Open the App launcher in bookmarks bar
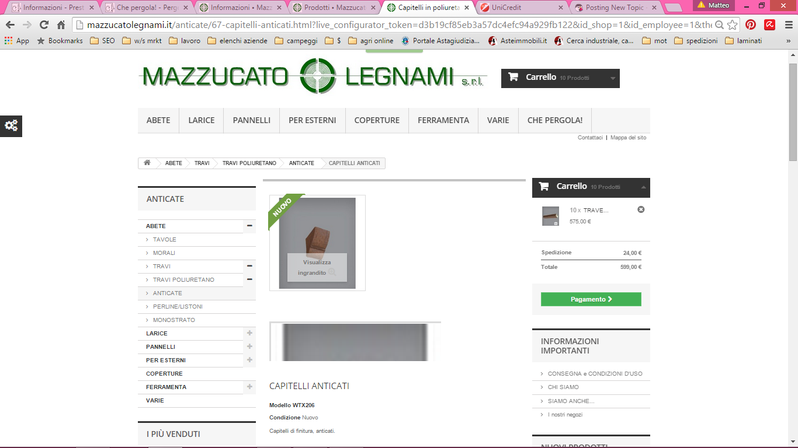This screenshot has width=798, height=448. pos(16,41)
